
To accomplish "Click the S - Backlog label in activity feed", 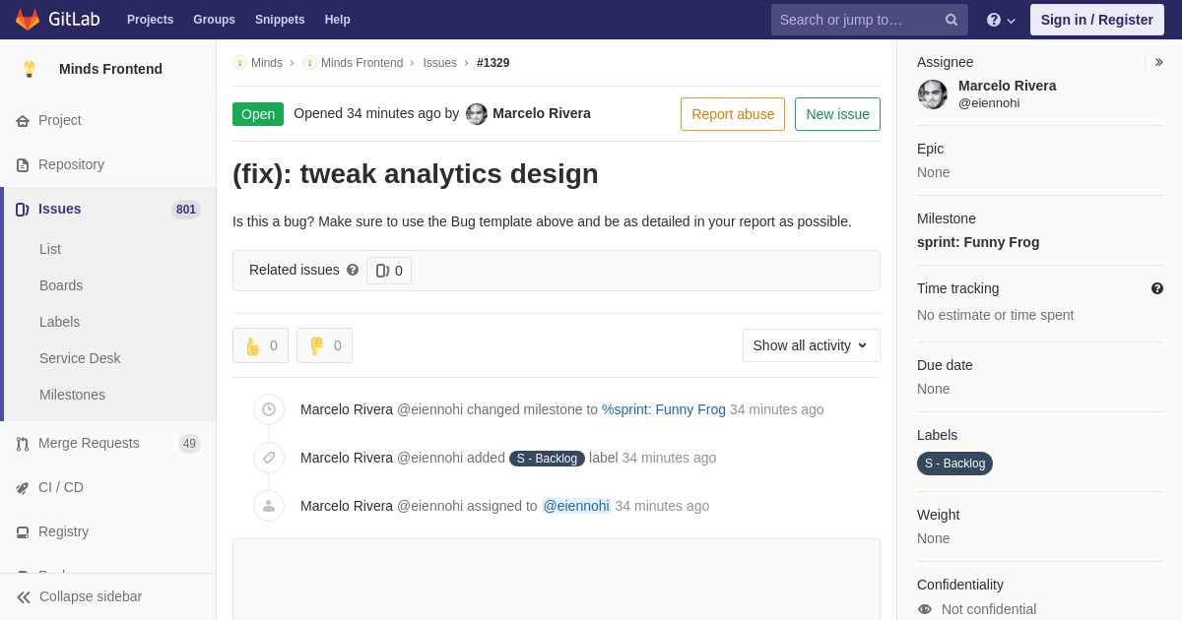I will (547, 459).
